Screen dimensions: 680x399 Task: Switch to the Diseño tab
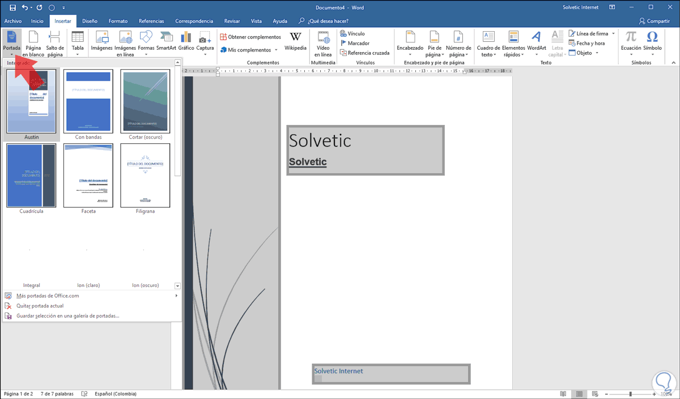pyautogui.click(x=90, y=21)
